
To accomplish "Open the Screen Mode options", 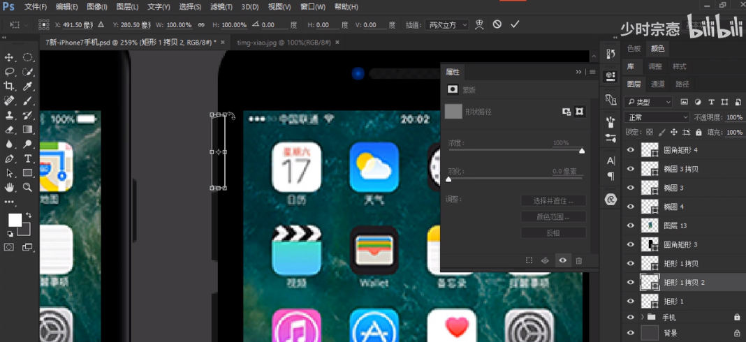I will 28,247.
